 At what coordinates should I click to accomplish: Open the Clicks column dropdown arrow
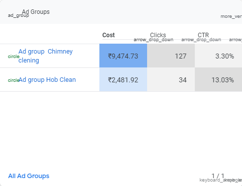[154, 40]
